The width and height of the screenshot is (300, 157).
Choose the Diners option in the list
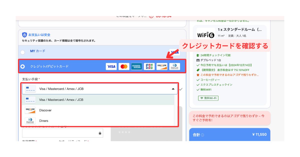click(98, 121)
